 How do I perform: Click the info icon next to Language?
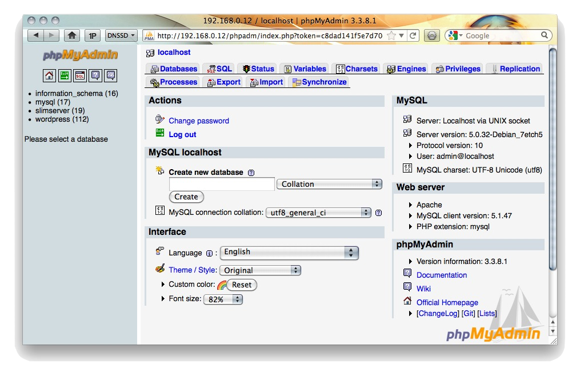[209, 253]
